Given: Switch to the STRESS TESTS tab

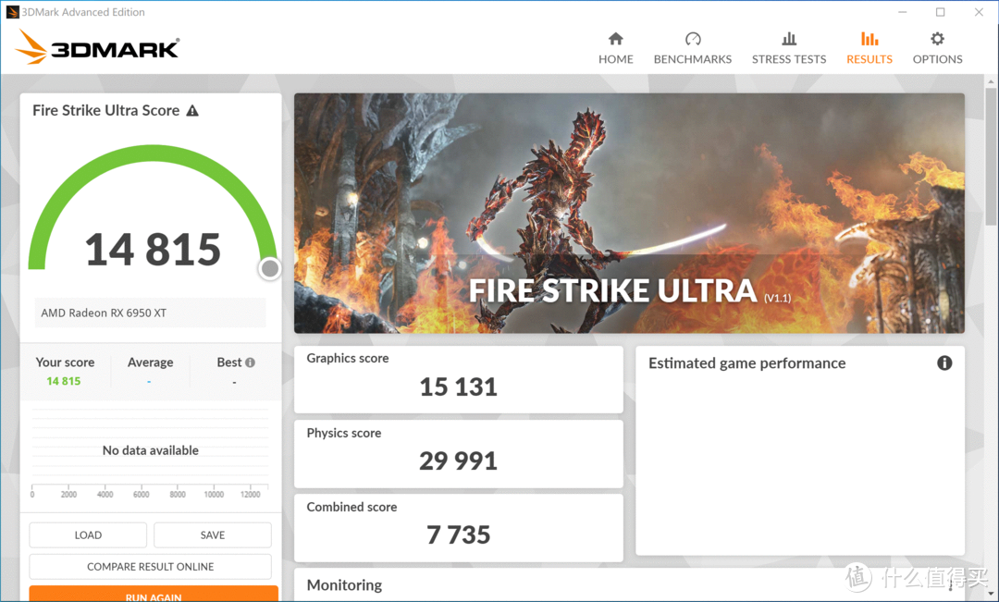Looking at the screenshot, I should (x=789, y=59).
